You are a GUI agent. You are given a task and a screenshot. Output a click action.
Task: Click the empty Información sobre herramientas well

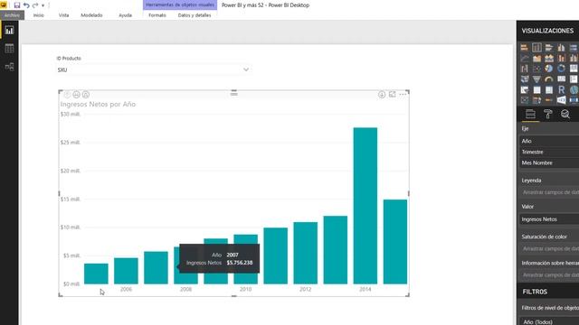tap(549, 274)
